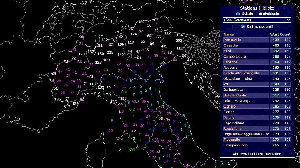Select the 'niedrigste' radio button
Screen dimensions: 300x168
tap(260, 14)
